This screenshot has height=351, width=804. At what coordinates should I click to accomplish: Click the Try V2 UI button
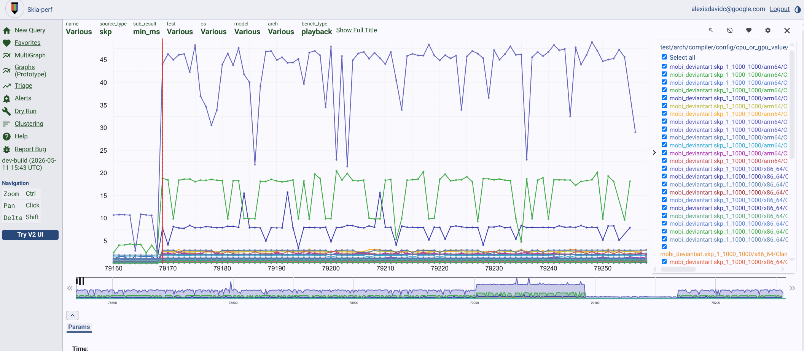[x=30, y=235]
